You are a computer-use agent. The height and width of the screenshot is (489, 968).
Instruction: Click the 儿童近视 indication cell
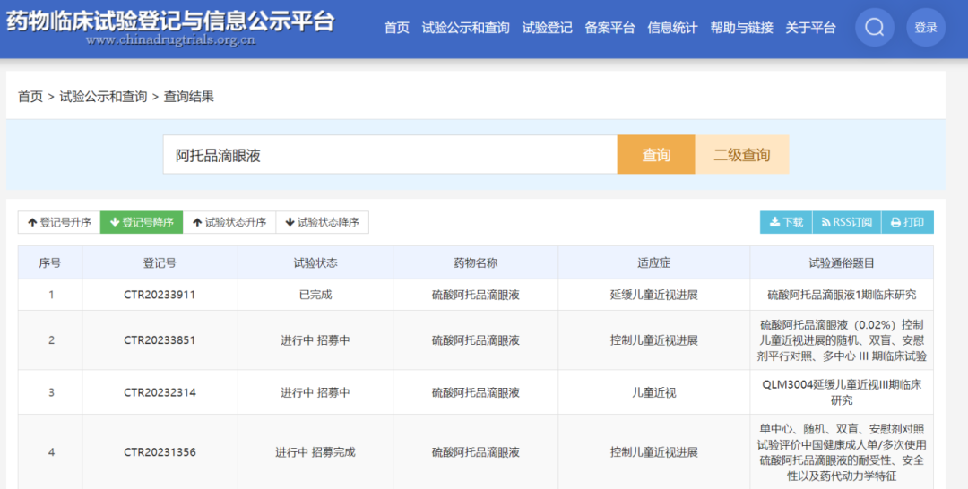tap(653, 392)
